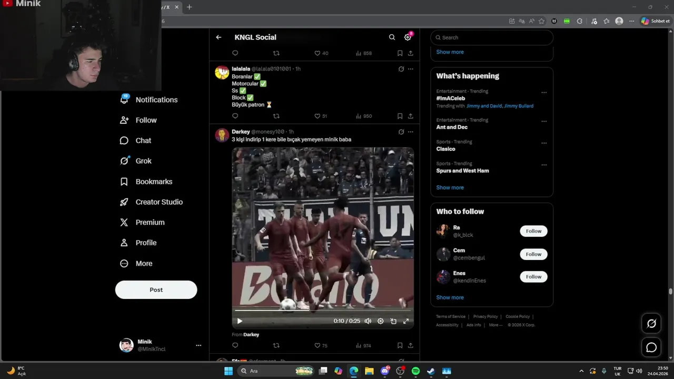
Task: Open Follow in the sidebar
Action: [138, 120]
